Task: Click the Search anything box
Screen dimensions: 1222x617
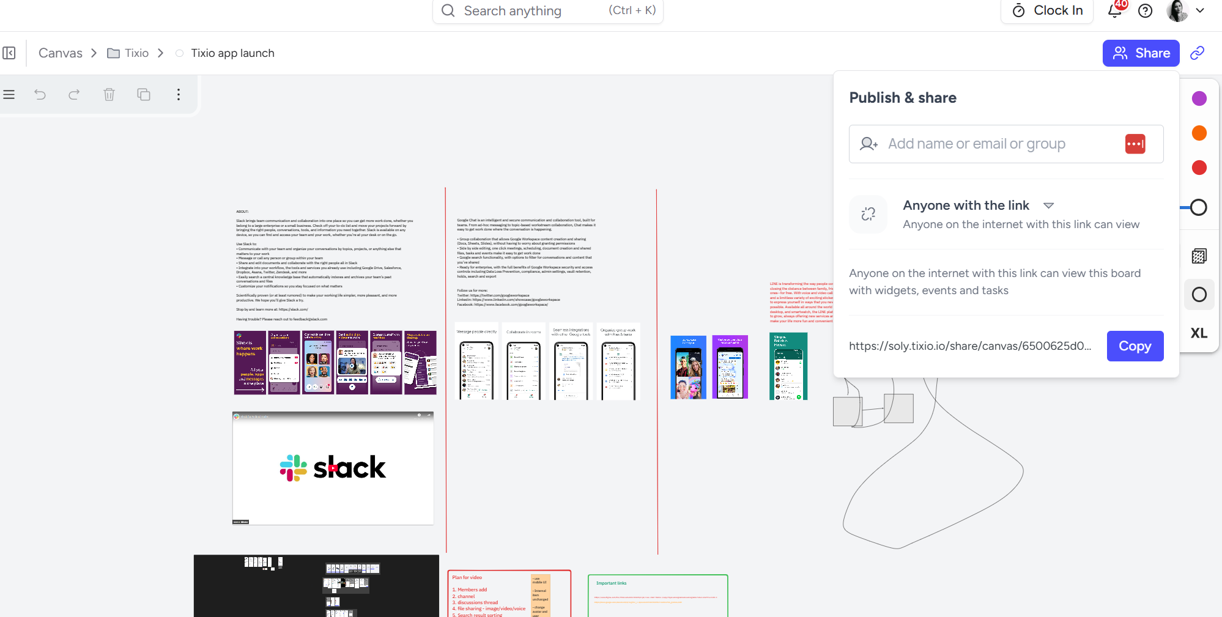Action: (x=548, y=11)
